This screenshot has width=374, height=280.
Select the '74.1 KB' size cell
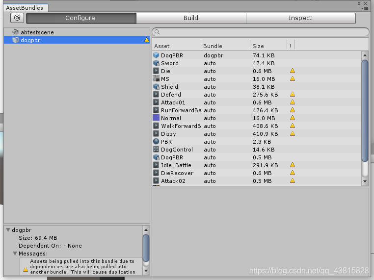pos(264,55)
